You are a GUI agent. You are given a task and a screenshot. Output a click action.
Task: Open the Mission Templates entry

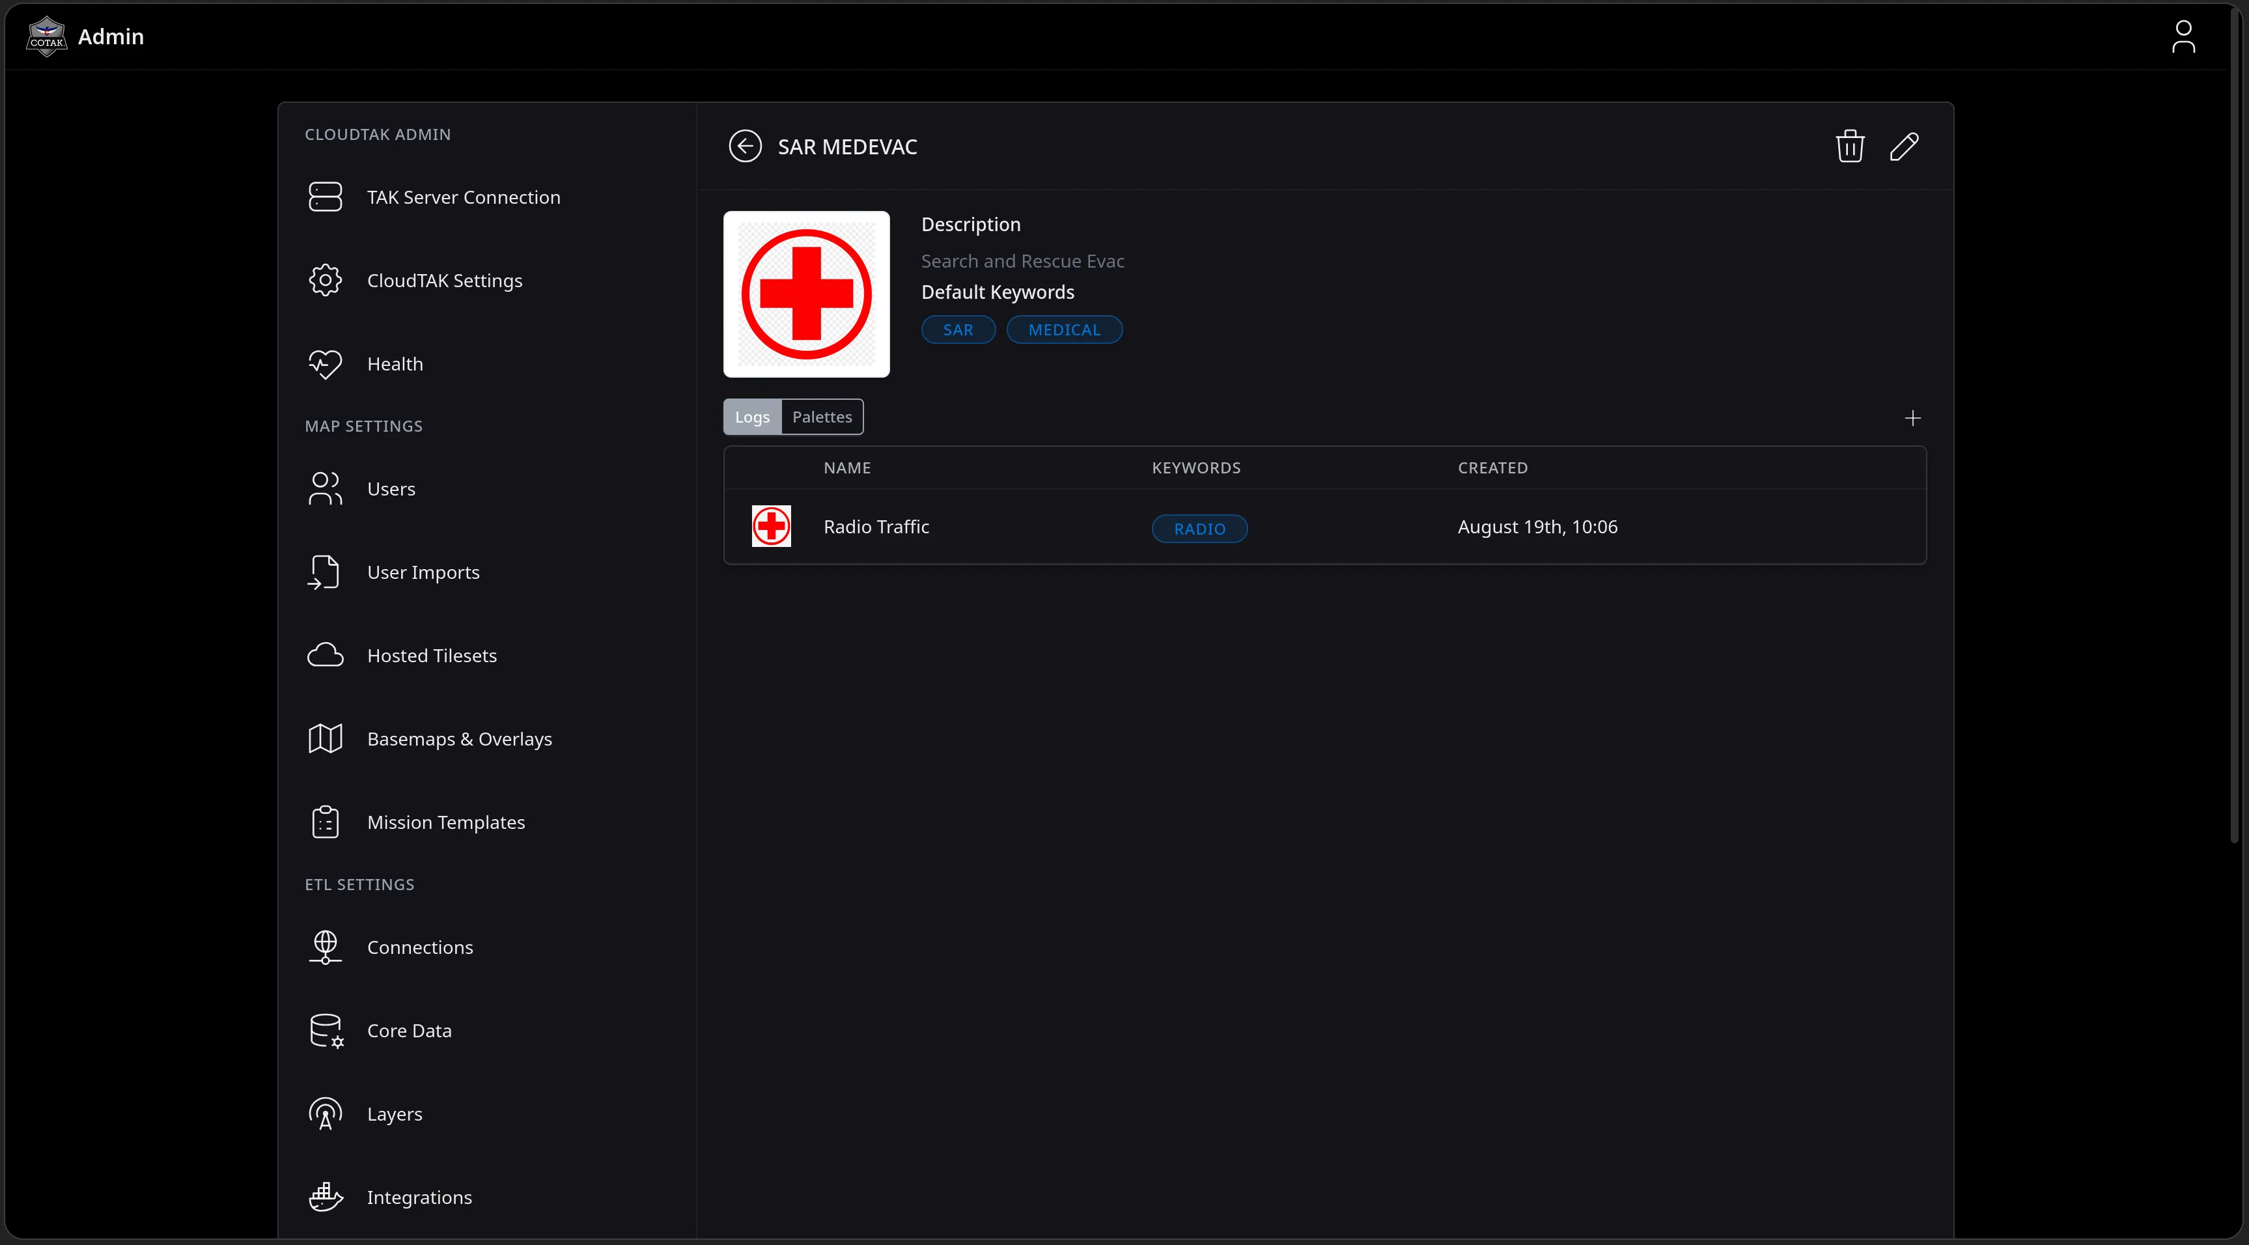pos(487,822)
